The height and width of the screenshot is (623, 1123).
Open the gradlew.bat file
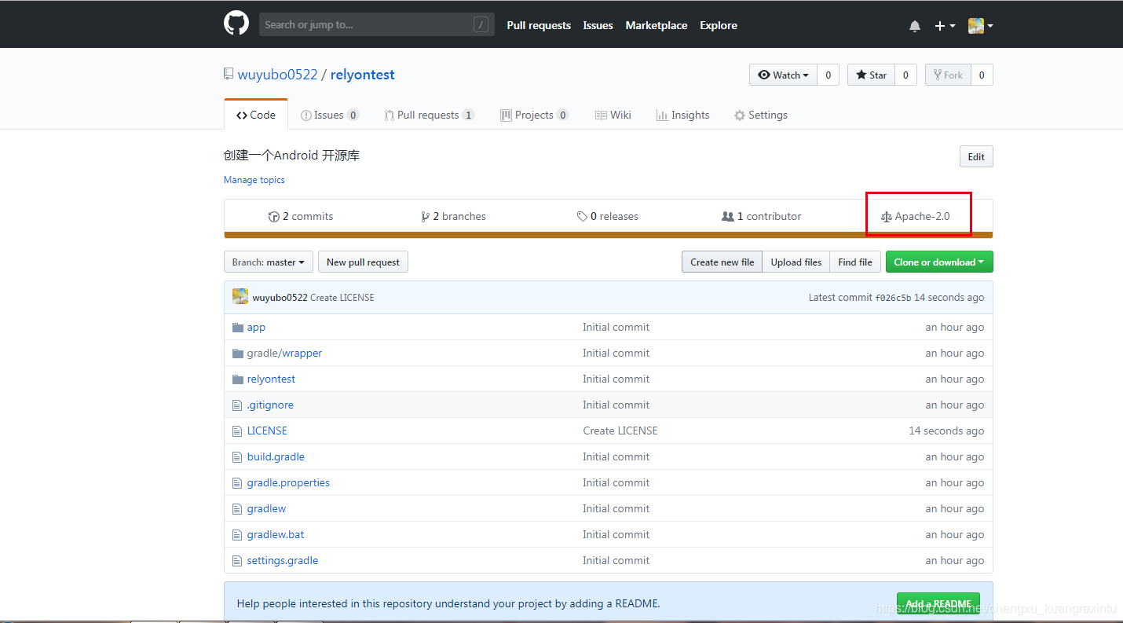point(276,534)
